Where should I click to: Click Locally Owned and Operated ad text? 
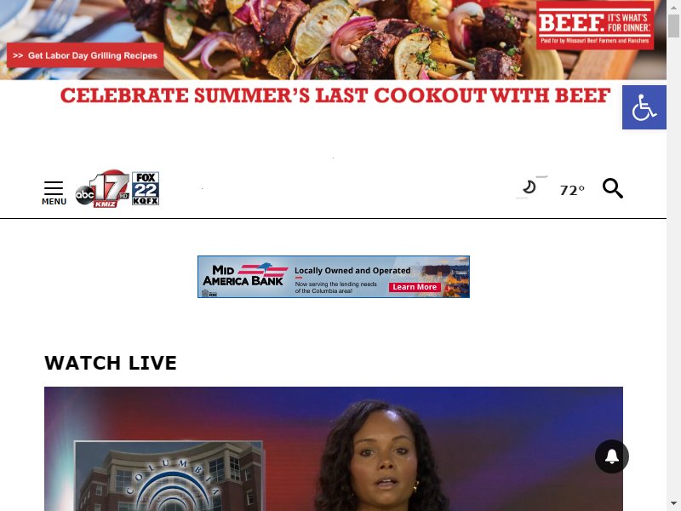click(352, 270)
